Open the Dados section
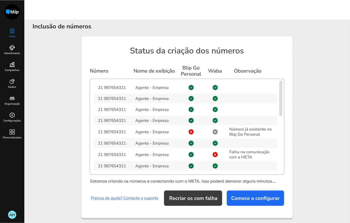The height and width of the screenshot is (223, 350). pyautogui.click(x=12, y=84)
